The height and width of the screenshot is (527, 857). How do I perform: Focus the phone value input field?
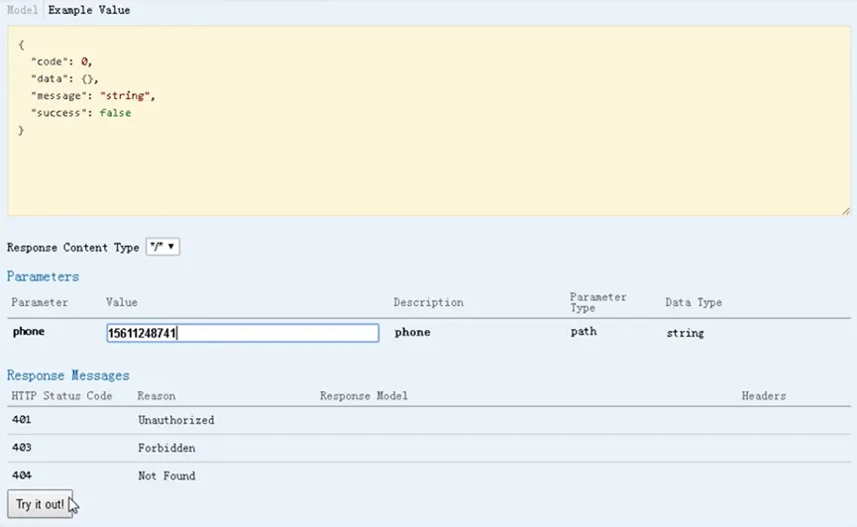242,333
